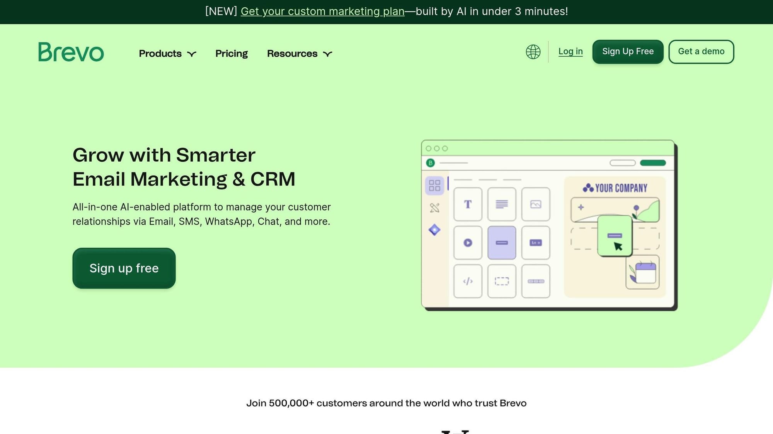Click the Sign up free hero button
This screenshot has height=434, width=773.
[124, 268]
